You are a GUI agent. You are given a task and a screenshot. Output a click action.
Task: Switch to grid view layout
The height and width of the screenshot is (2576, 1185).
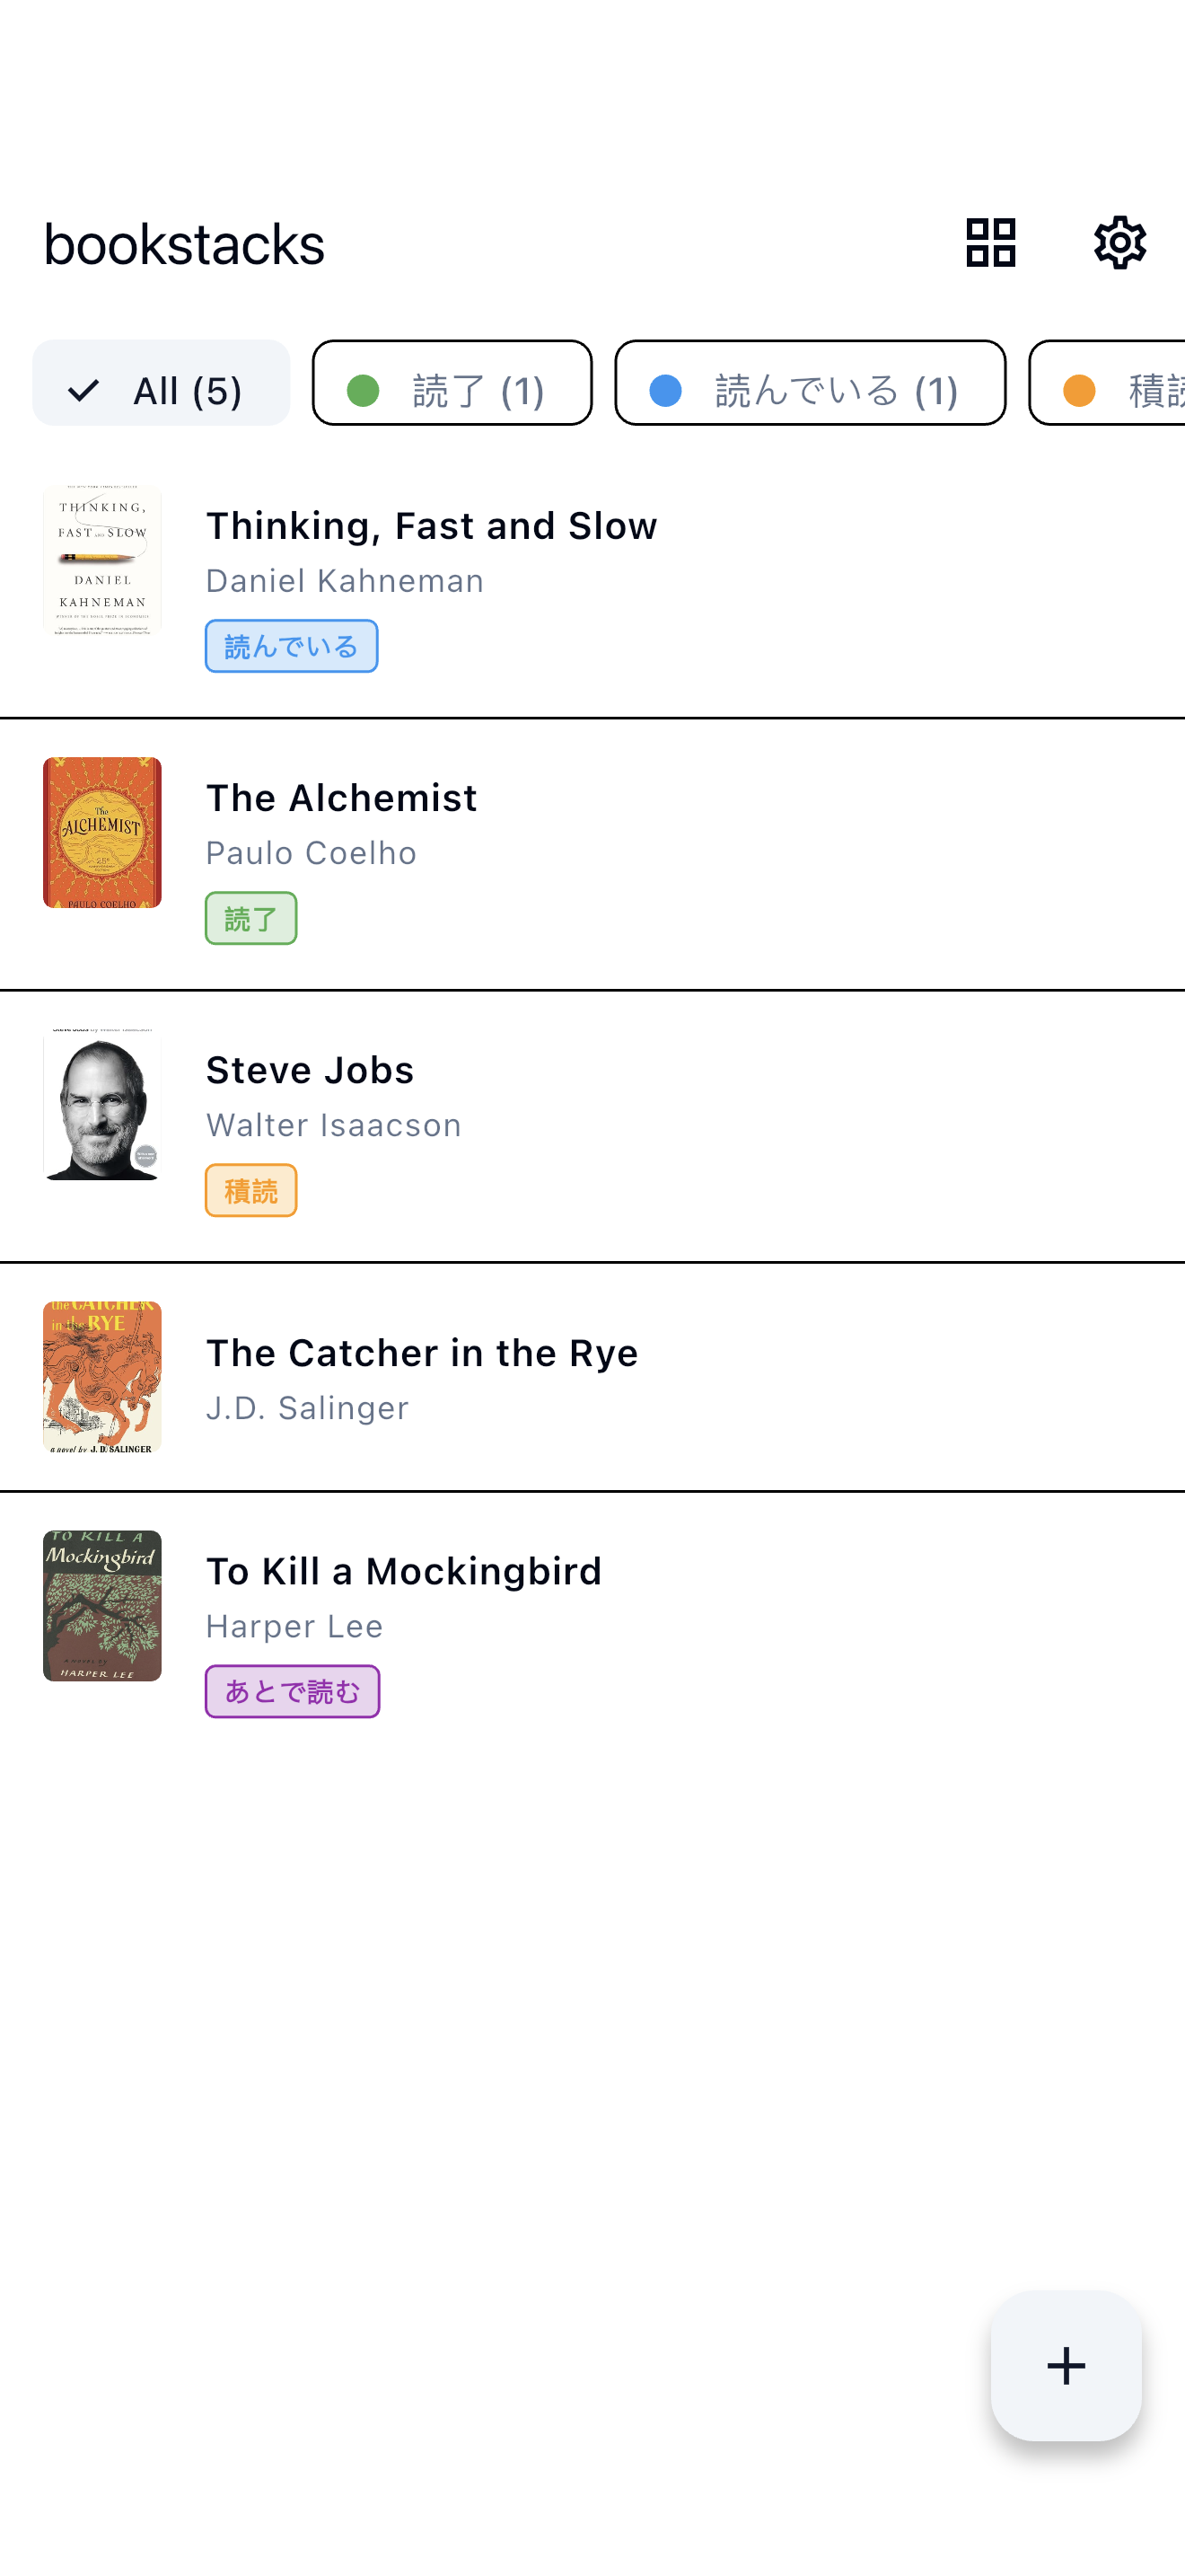pyautogui.click(x=989, y=242)
